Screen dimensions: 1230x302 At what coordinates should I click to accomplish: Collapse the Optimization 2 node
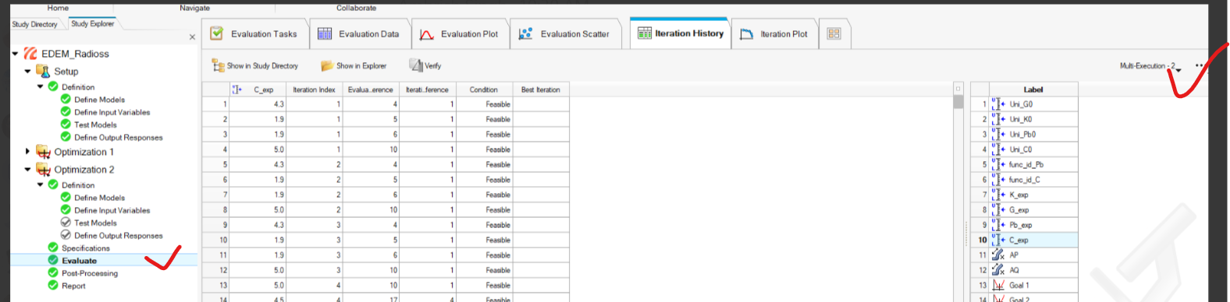(27, 170)
